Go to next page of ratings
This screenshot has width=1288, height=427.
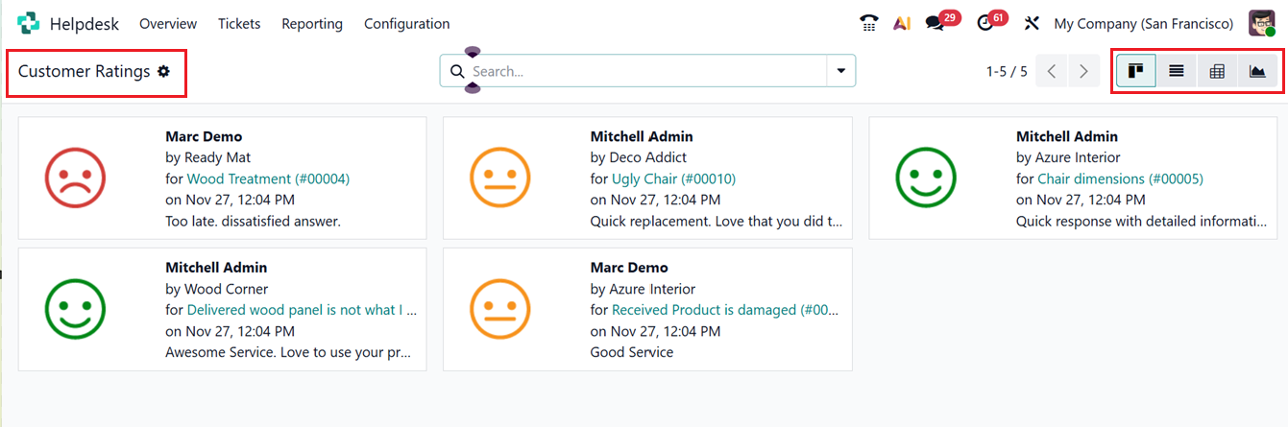point(1084,71)
